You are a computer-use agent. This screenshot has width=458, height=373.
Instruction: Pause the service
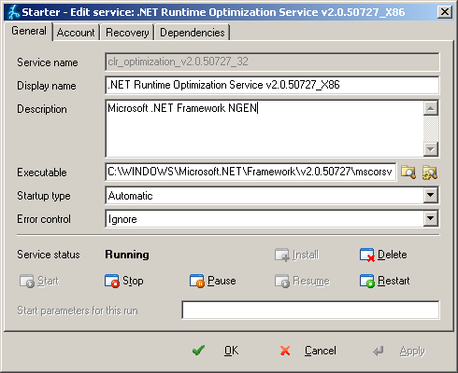[212, 281]
